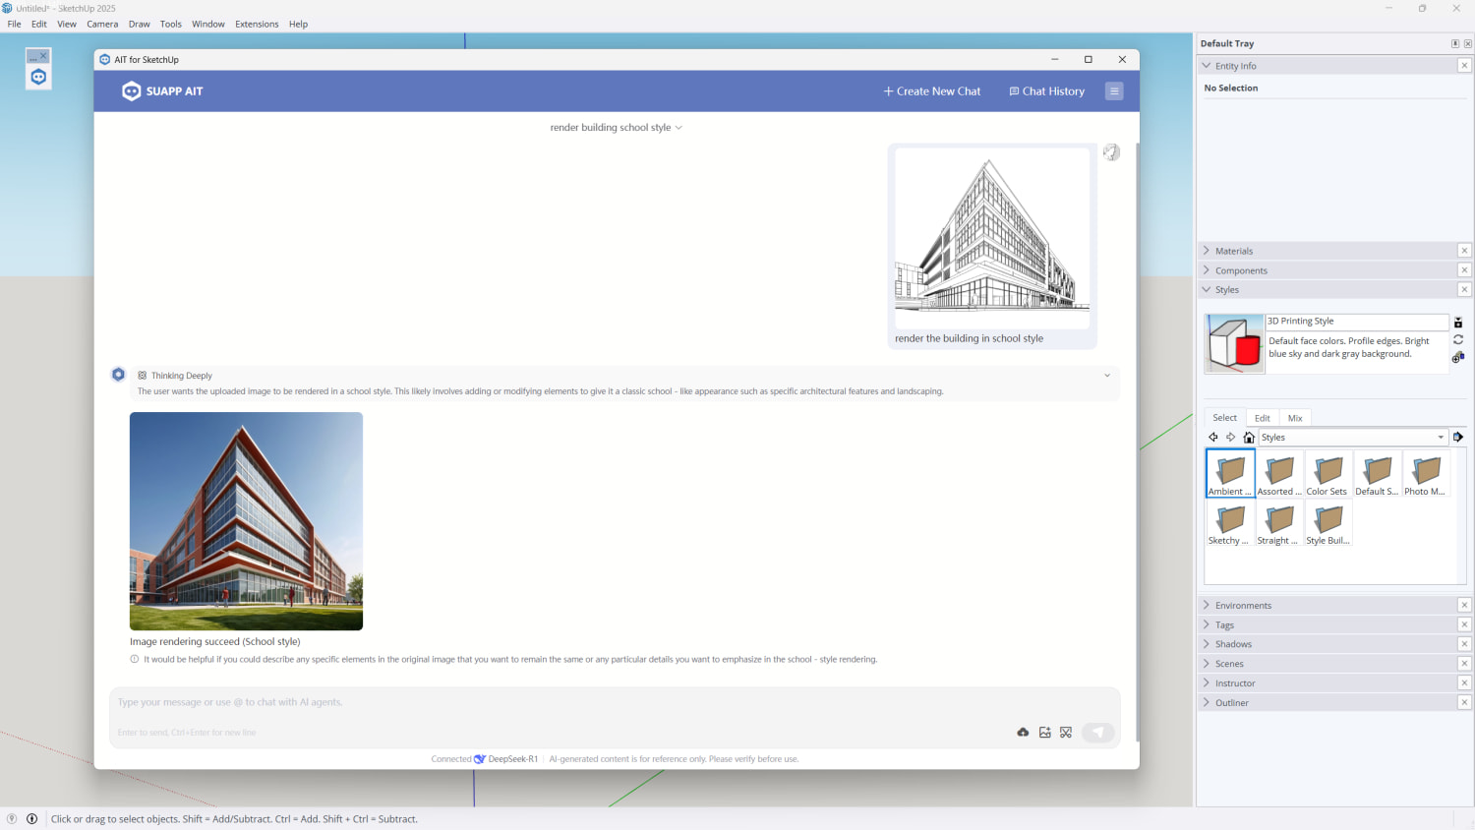Collapse the Thinking Deeply section
1475x830 pixels.
coord(1106,376)
